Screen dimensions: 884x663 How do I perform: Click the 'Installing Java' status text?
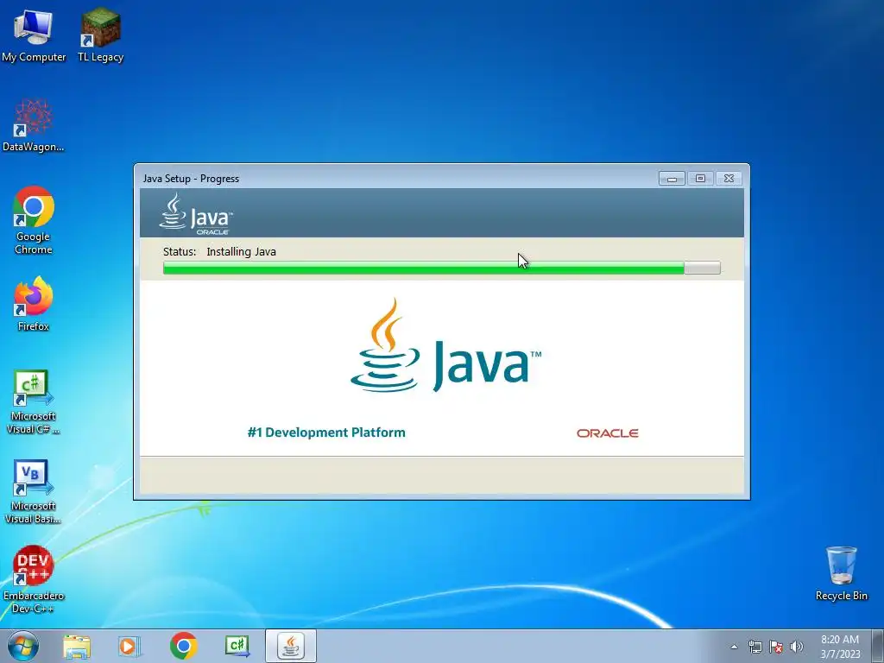(242, 251)
